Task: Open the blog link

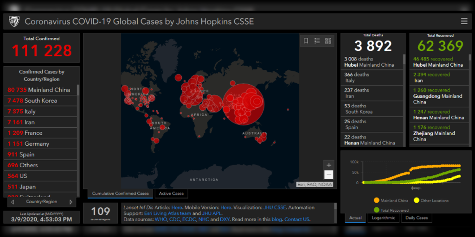Action: coord(277,219)
